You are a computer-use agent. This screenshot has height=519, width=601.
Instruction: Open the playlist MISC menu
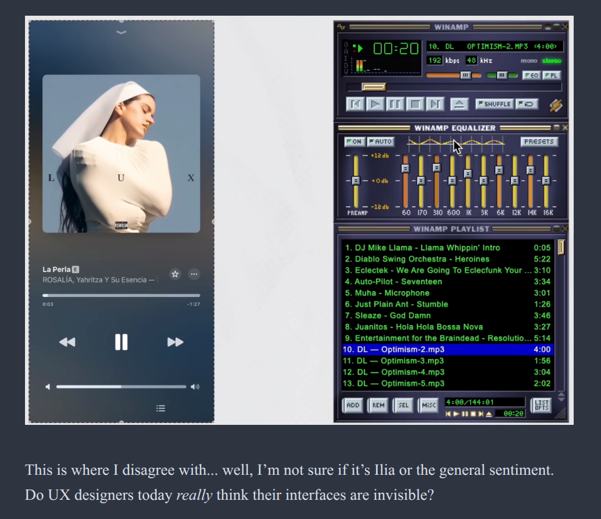429,405
